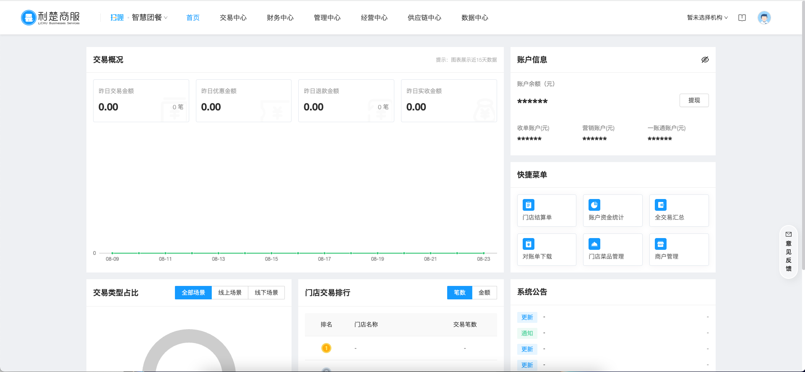Screen dimensions: 805x372
Task: Click 昨日实收金额 card
Action: click(x=449, y=101)
